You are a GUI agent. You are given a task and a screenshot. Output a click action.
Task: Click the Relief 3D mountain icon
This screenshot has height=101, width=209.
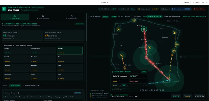[165, 17]
